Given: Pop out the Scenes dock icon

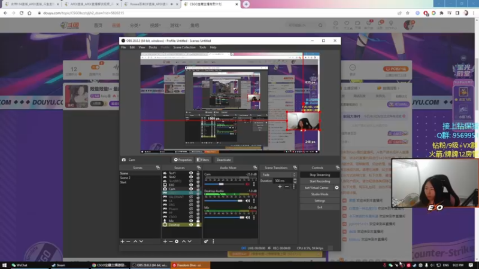Looking at the screenshot, I should coord(157,168).
